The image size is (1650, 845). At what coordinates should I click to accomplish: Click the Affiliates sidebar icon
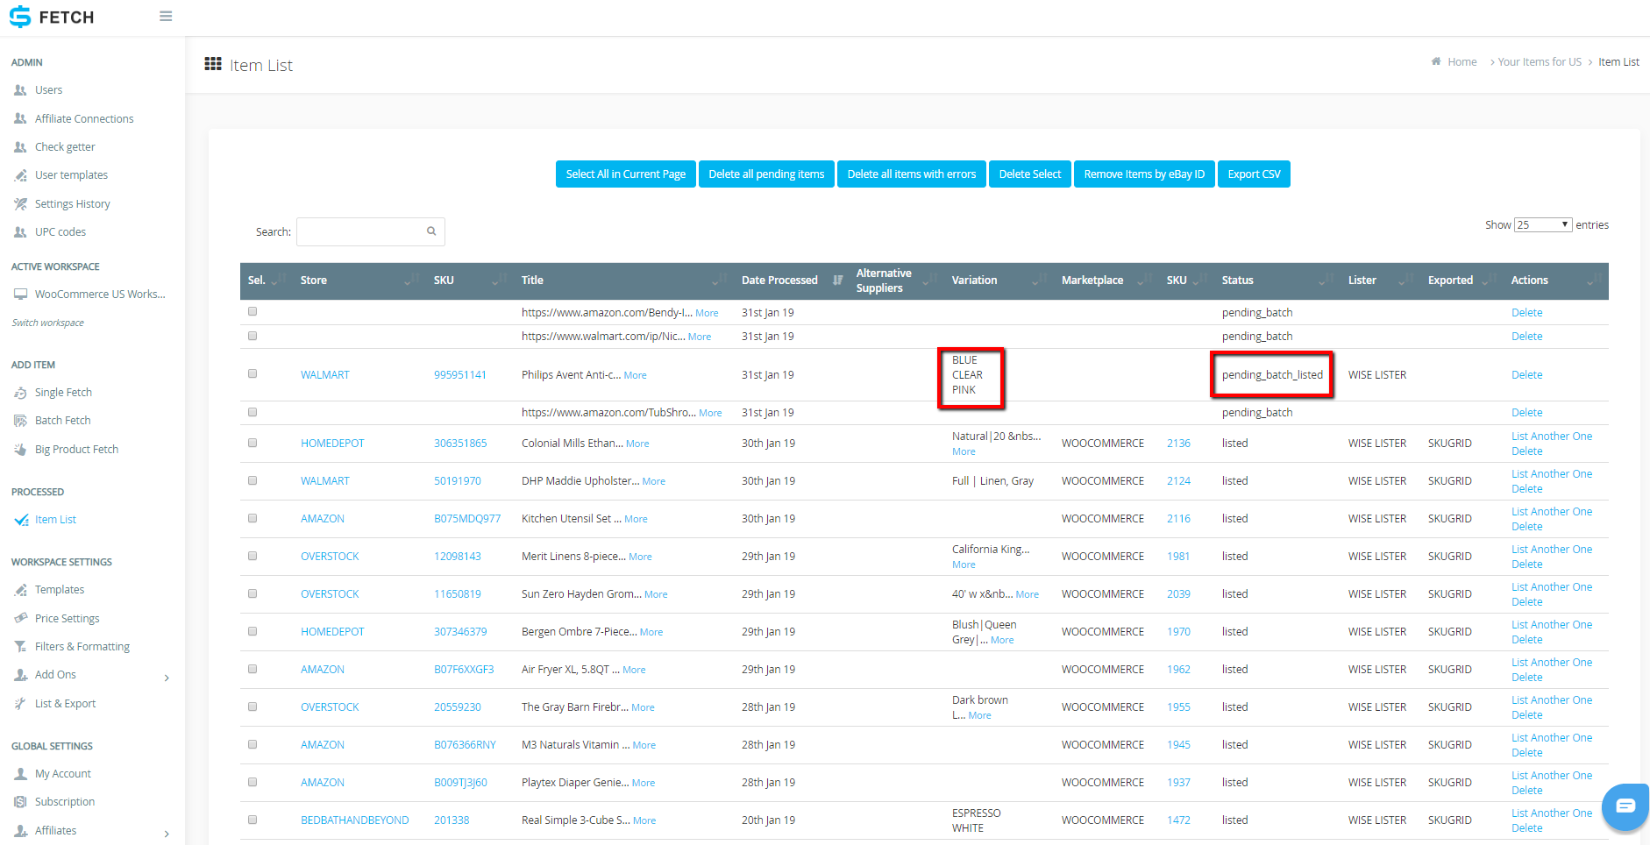pos(20,830)
